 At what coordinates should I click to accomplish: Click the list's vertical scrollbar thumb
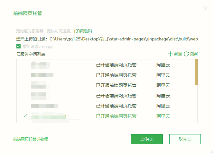pyautogui.click(x=196, y=72)
